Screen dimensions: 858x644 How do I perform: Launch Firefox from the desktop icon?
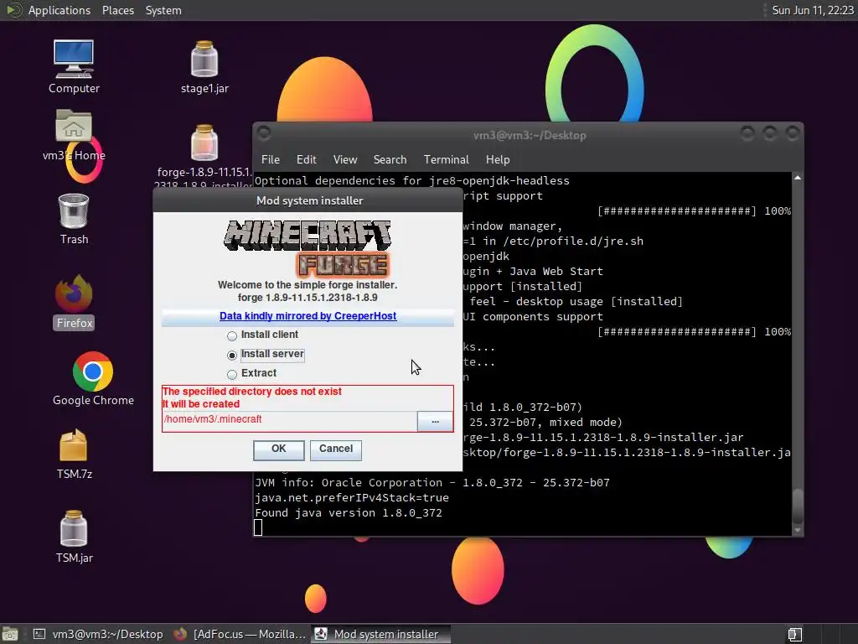(75, 302)
